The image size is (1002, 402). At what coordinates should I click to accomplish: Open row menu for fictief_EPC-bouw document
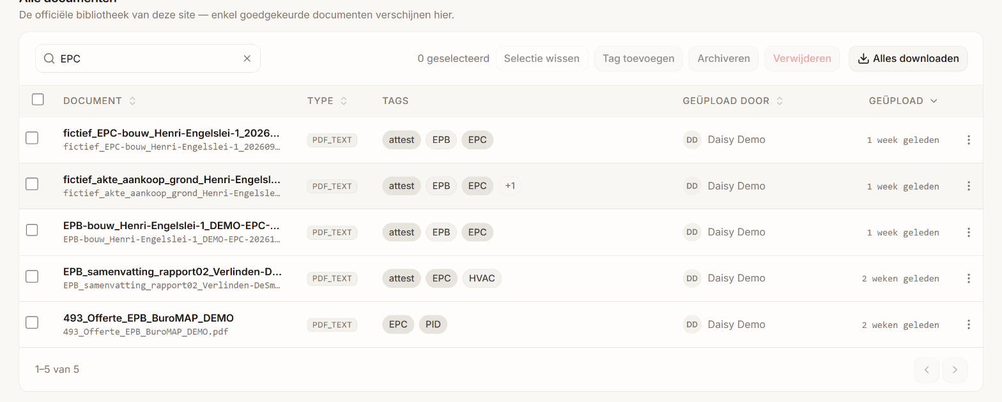[969, 140]
